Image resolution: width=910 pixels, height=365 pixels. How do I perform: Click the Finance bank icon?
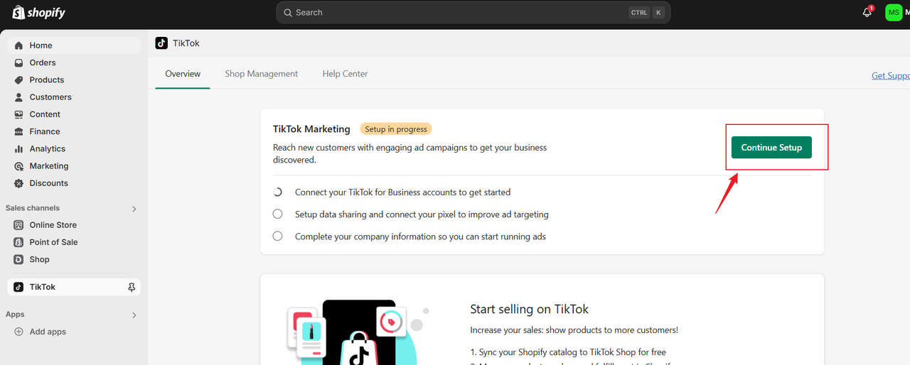coord(19,131)
